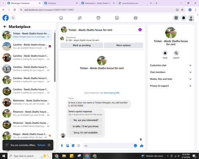Screen dimensions: 199x159
Task: Switch to the Marketplace 4beds 2baths tab
Action: (98, 3)
